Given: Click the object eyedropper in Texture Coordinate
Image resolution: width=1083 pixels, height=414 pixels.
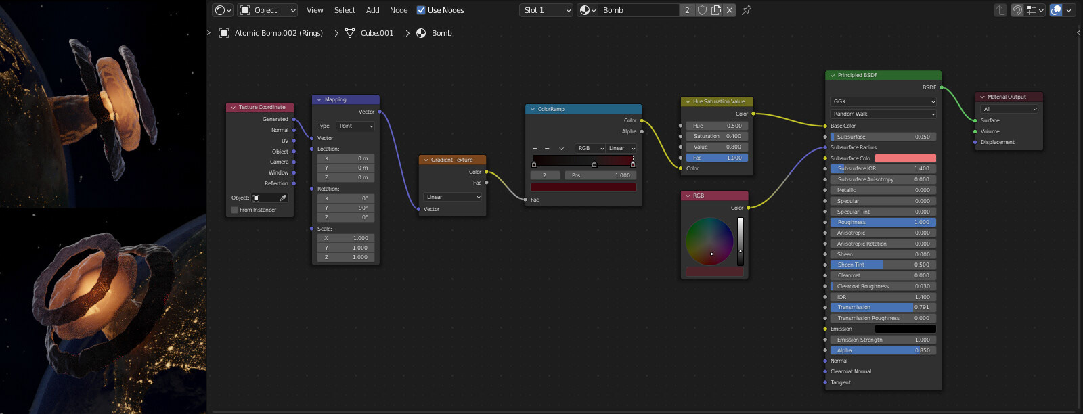Looking at the screenshot, I should pyautogui.click(x=283, y=198).
